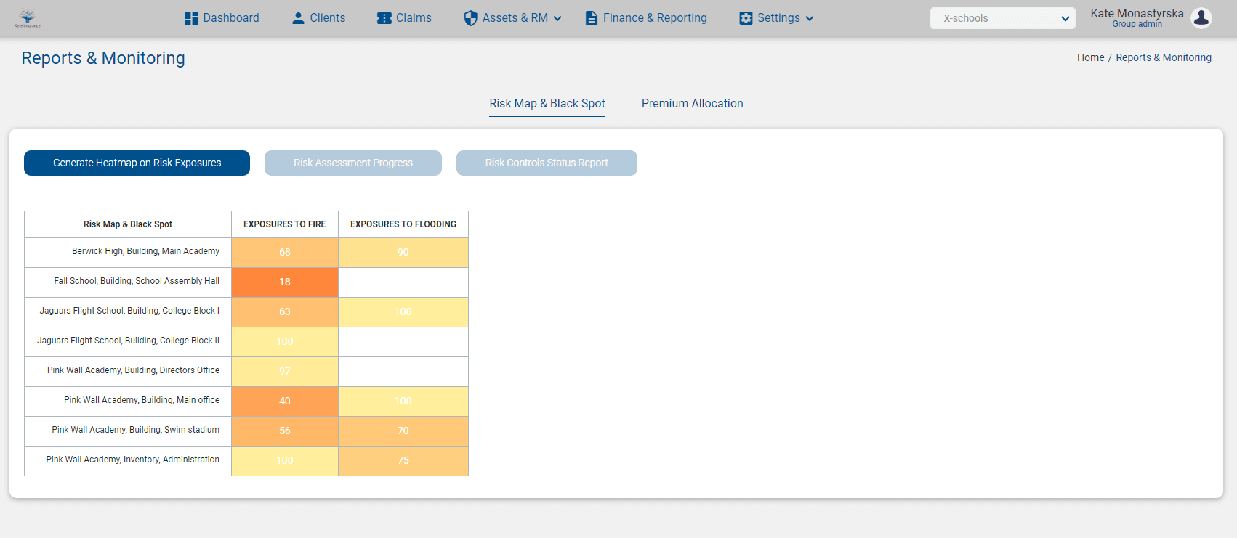
Task: Click the Settings gear icon
Action: point(746,18)
